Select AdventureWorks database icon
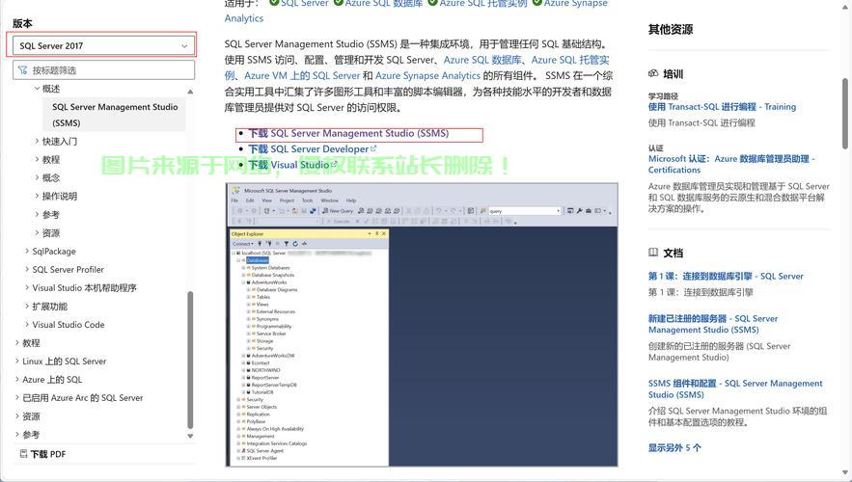Screen dimensions: 852x482 point(248,282)
